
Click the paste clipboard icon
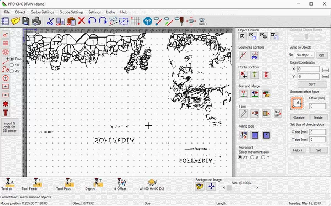click(71, 22)
